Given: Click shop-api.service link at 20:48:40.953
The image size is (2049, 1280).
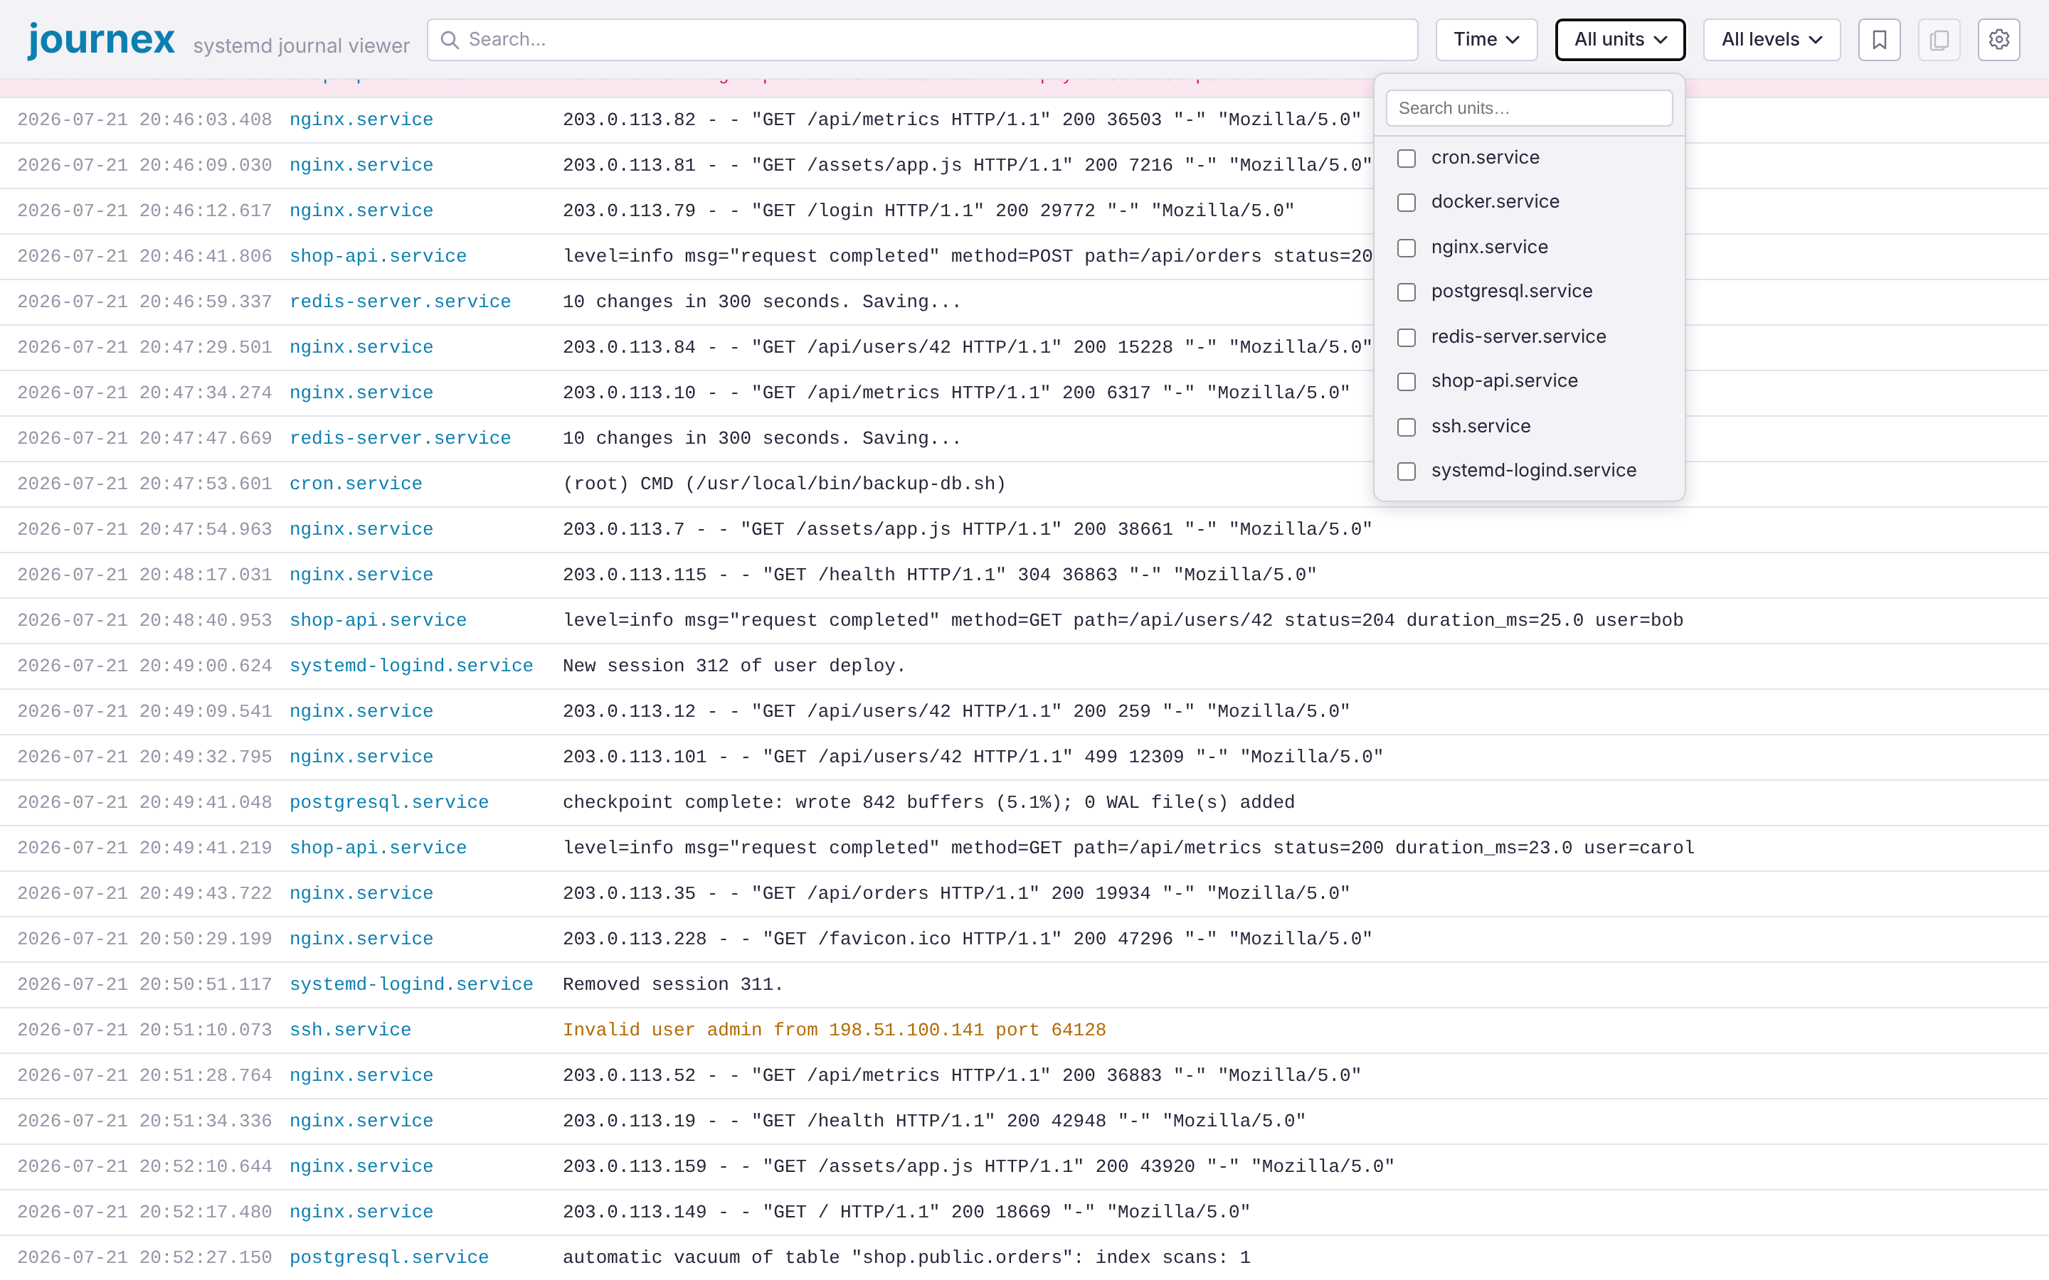Looking at the screenshot, I should tap(378, 619).
